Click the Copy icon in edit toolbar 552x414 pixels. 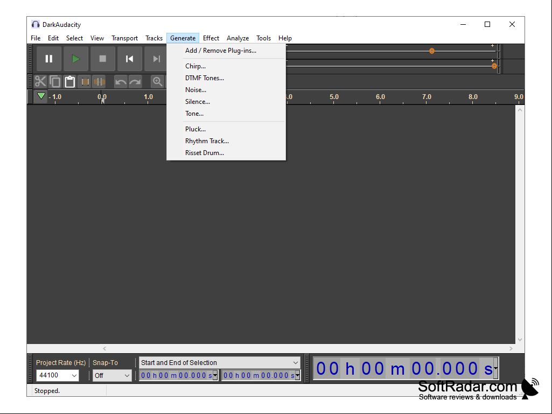(x=55, y=82)
